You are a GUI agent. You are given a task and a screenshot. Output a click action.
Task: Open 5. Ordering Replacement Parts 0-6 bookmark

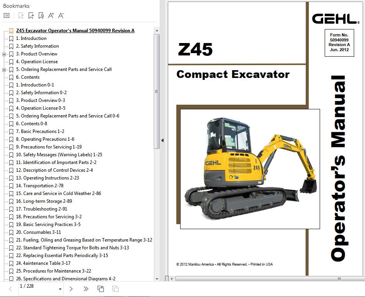point(68,116)
